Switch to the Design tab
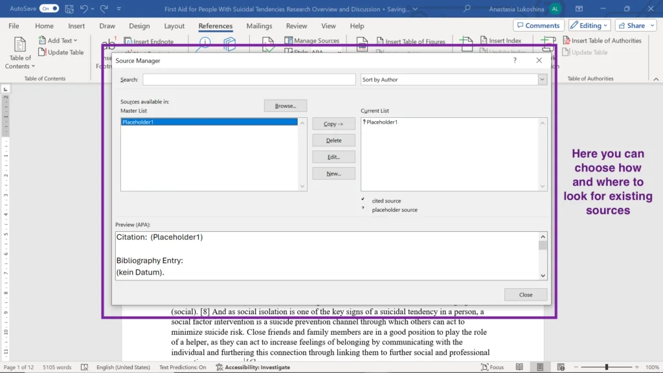 point(139,26)
